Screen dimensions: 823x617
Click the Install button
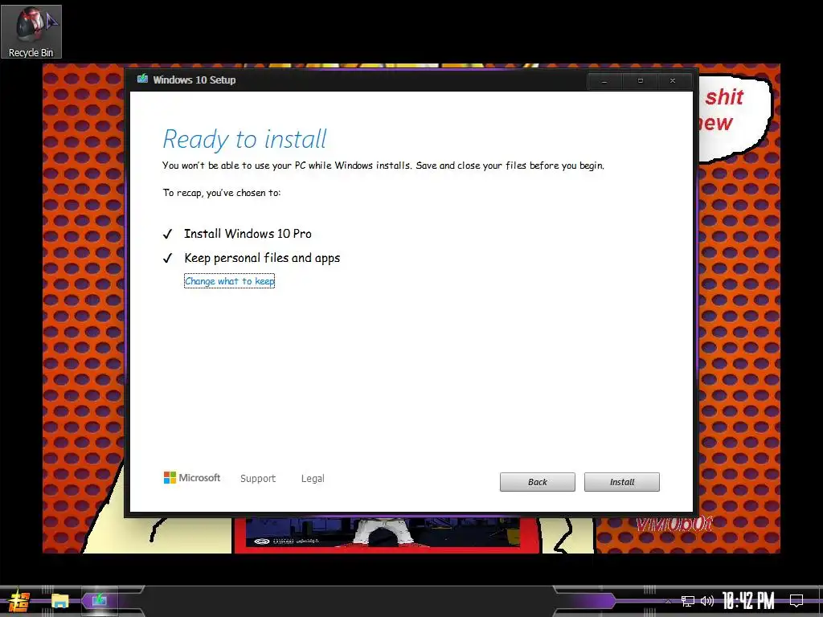tap(621, 482)
